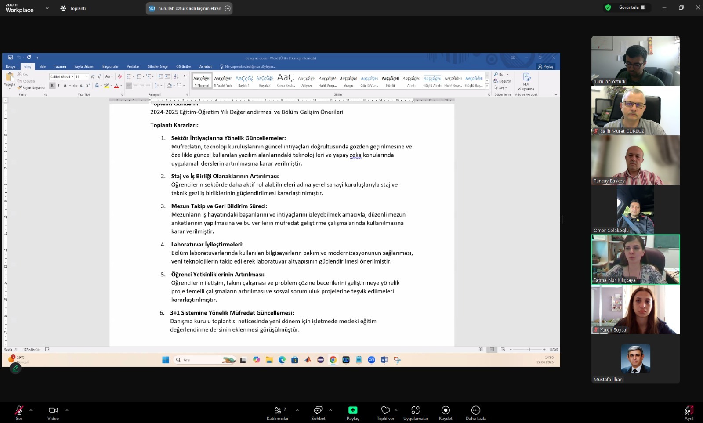
Task: Toggle justify text alignment
Action: click(148, 86)
